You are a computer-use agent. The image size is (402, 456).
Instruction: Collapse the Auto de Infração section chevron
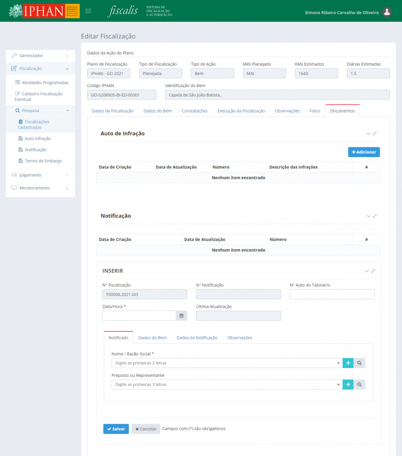tap(368, 134)
